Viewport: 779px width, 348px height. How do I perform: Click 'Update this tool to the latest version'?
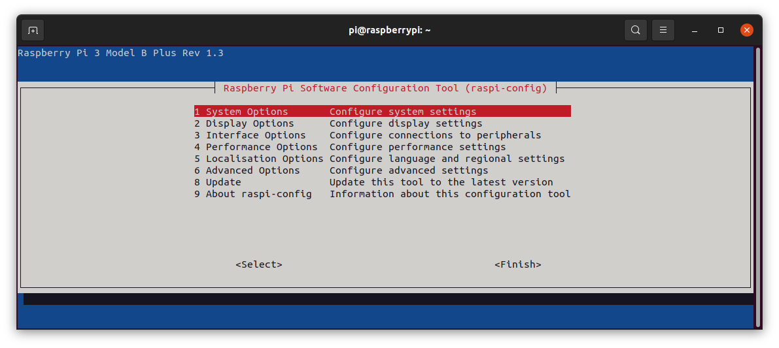441,182
